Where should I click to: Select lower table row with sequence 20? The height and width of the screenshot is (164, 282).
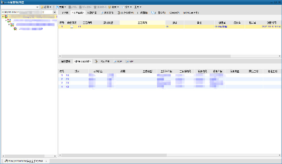[x=170, y=79]
